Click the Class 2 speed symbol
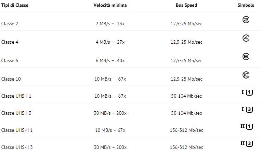The image size is (260, 154). click(x=246, y=20)
